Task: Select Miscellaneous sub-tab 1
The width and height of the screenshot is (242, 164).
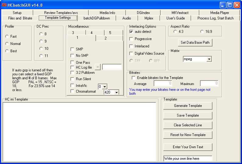Action: click(x=81, y=38)
